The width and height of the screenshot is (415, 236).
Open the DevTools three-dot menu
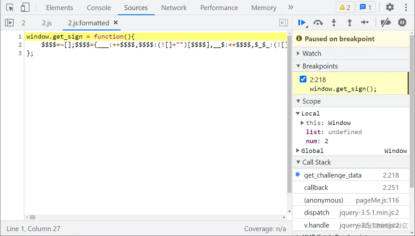coord(406,7)
